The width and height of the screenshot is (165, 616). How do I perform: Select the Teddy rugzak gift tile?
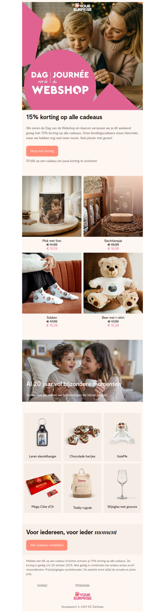click(x=82, y=488)
